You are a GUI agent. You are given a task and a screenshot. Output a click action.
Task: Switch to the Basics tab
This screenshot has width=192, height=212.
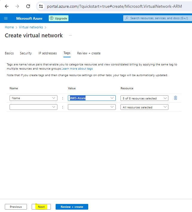tap(9, 53)
